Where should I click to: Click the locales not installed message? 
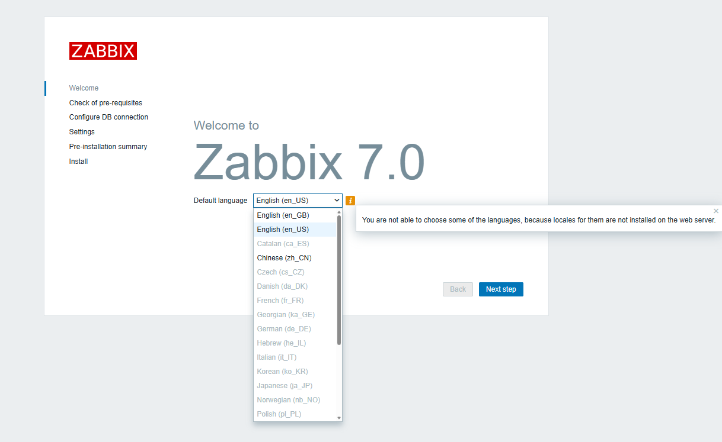[539, 220]
